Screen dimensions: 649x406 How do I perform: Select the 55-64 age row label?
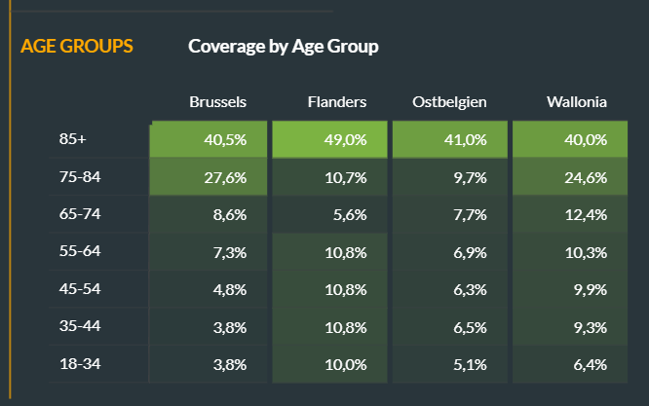coord(78,251)
